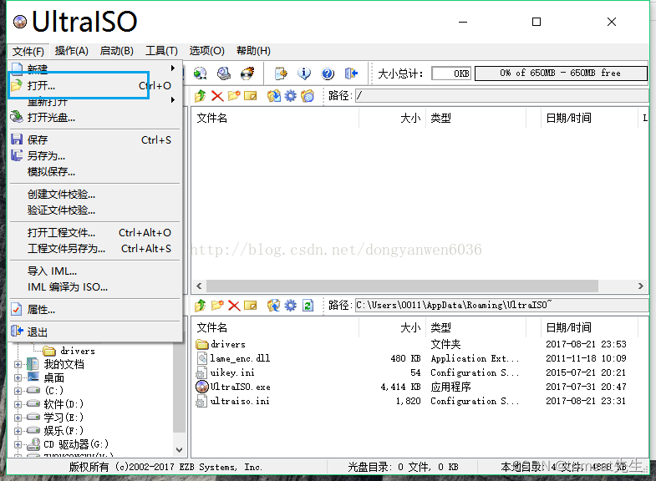Click the up-folder icon in image pane toolbar
This screenshot has width=656, height=481.
coord(201,96)
